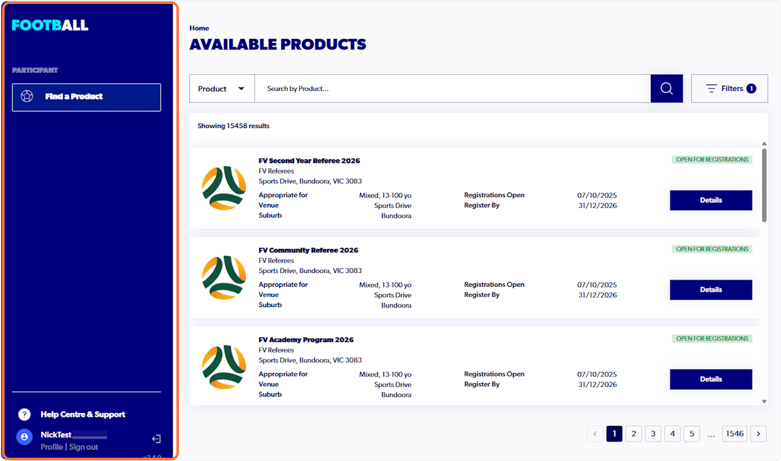Select page 2 in pagination
Image resolution: width=781 pixels, height=461 pixels.
(634, 434)
